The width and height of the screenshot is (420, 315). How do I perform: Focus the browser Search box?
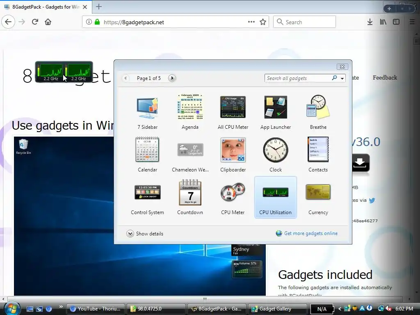[304, 22]
